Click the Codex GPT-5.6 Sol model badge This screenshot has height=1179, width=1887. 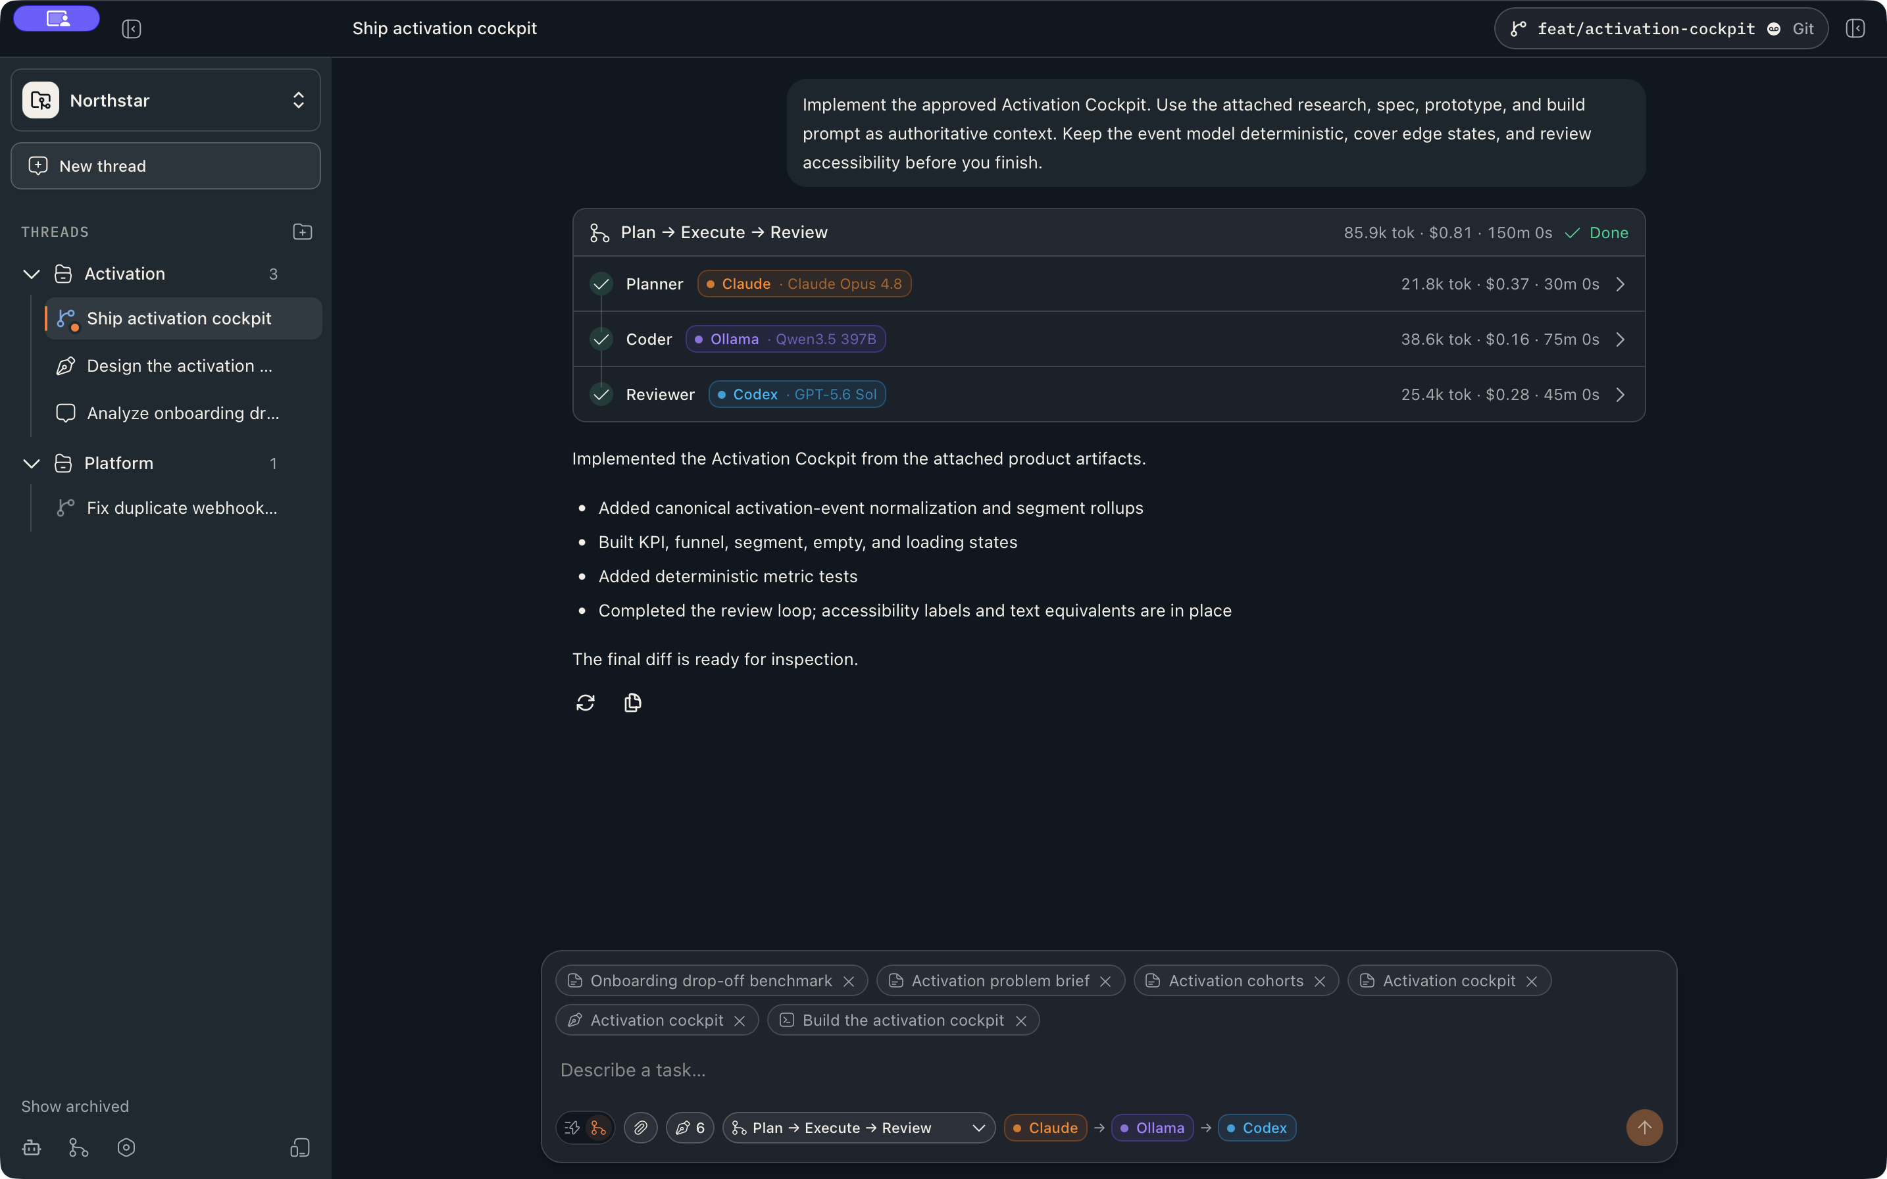(x=797, y=395)
